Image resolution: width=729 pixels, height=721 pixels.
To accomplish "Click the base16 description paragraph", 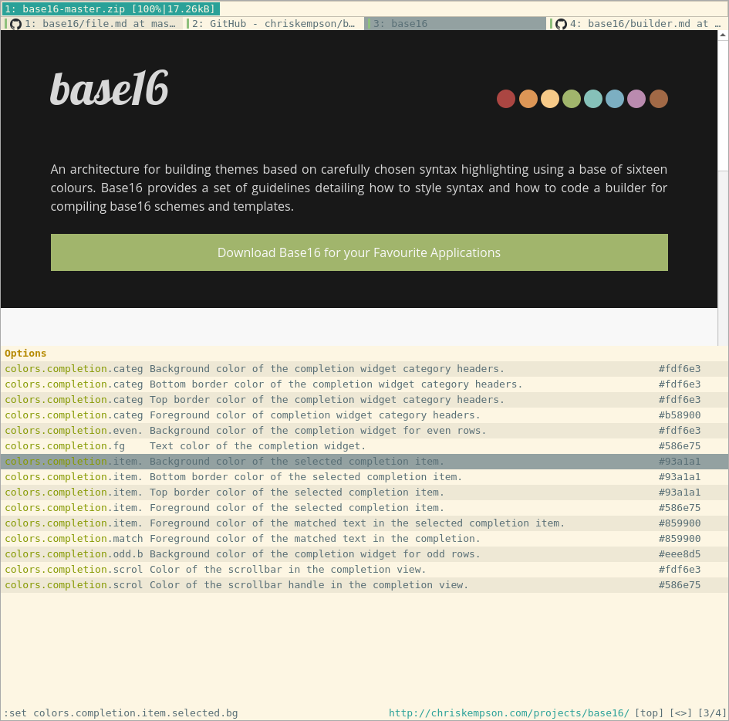I will [x=359, y=188].
